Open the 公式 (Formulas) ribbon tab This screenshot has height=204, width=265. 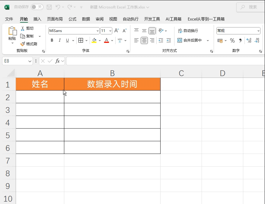(x=72, y=19)
